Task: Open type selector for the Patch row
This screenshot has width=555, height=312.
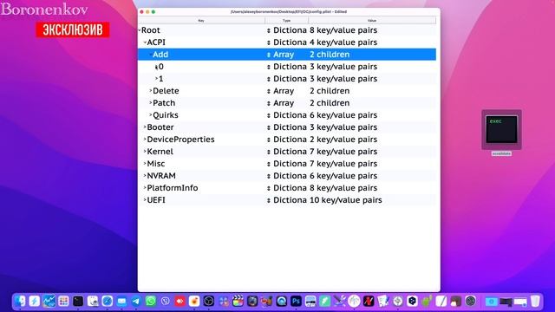Action: (269, 103)
